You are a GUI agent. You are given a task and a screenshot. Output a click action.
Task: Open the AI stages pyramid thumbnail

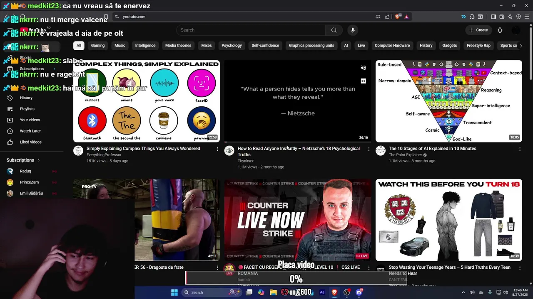point(449,101)
